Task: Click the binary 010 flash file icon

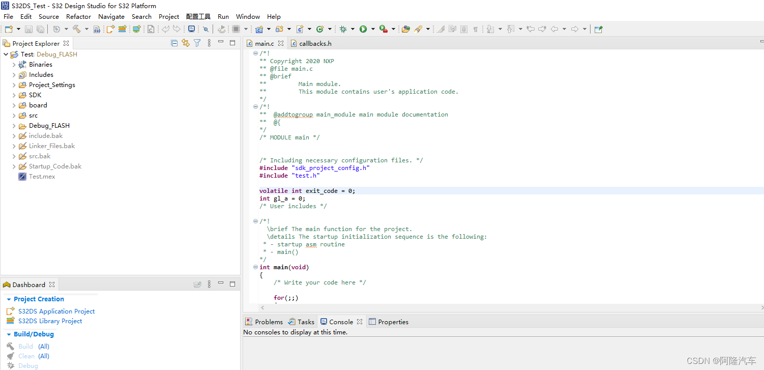Action: [97, 29]
